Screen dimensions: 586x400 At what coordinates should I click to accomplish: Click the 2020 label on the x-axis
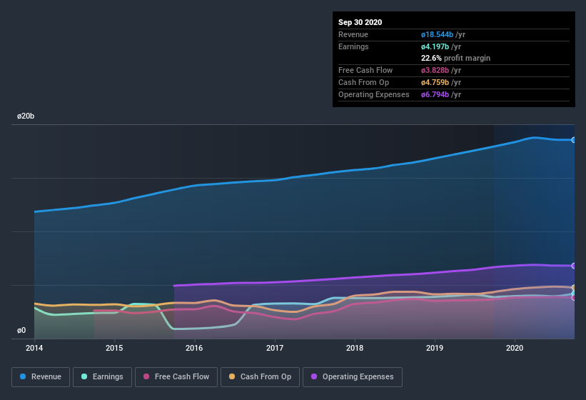point(515,348)
